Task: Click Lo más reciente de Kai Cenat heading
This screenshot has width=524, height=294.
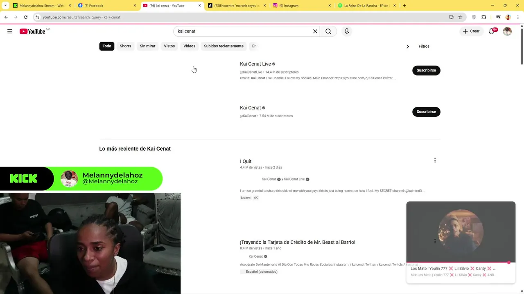Action: tap(135, 149)
